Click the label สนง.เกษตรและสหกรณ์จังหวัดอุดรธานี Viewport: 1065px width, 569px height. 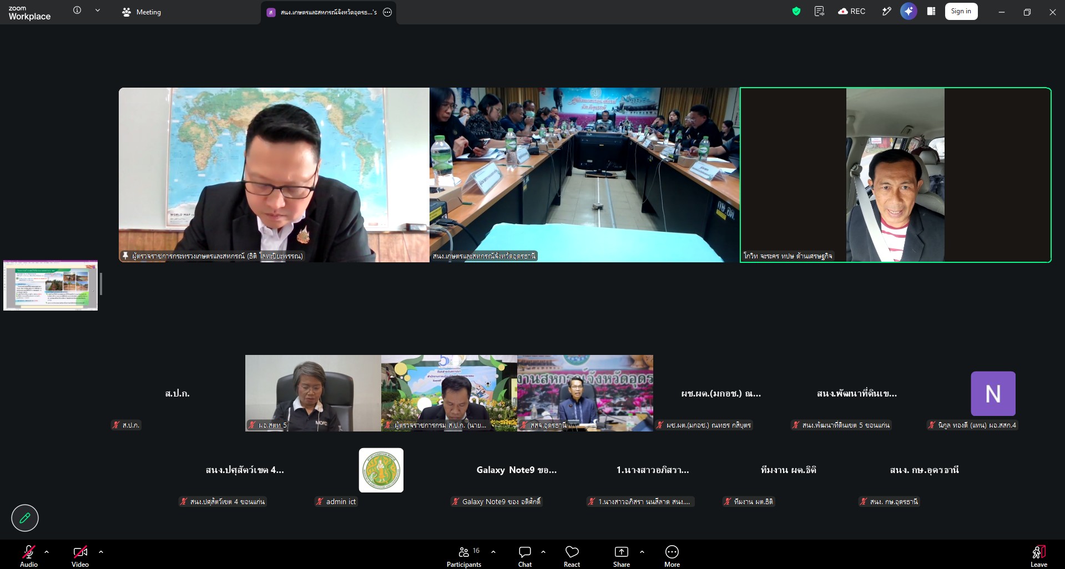tap(484, 256)
